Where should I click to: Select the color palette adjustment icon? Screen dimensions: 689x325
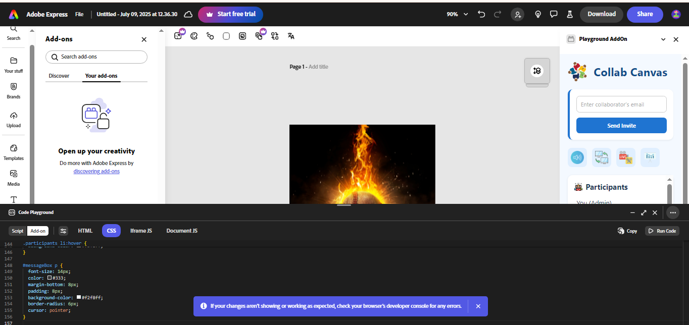click(194, 36)
